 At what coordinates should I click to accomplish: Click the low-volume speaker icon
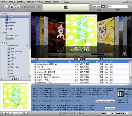click(24, 7)
